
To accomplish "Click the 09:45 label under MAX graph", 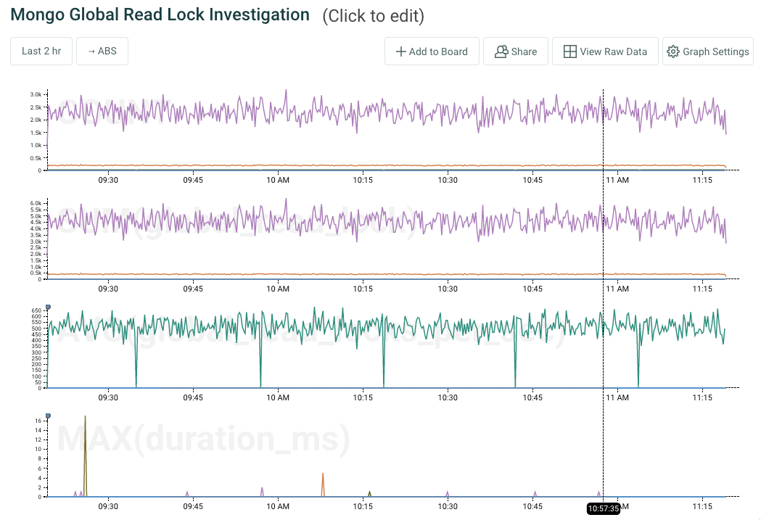I will [x=193, y=506].
